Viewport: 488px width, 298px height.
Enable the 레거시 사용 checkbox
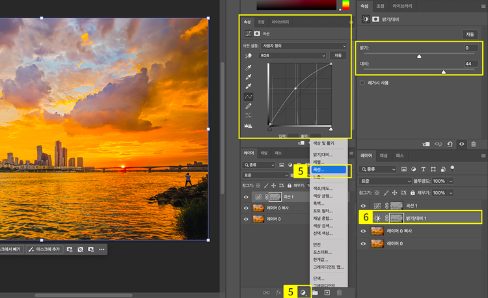[x=362, y=83]
